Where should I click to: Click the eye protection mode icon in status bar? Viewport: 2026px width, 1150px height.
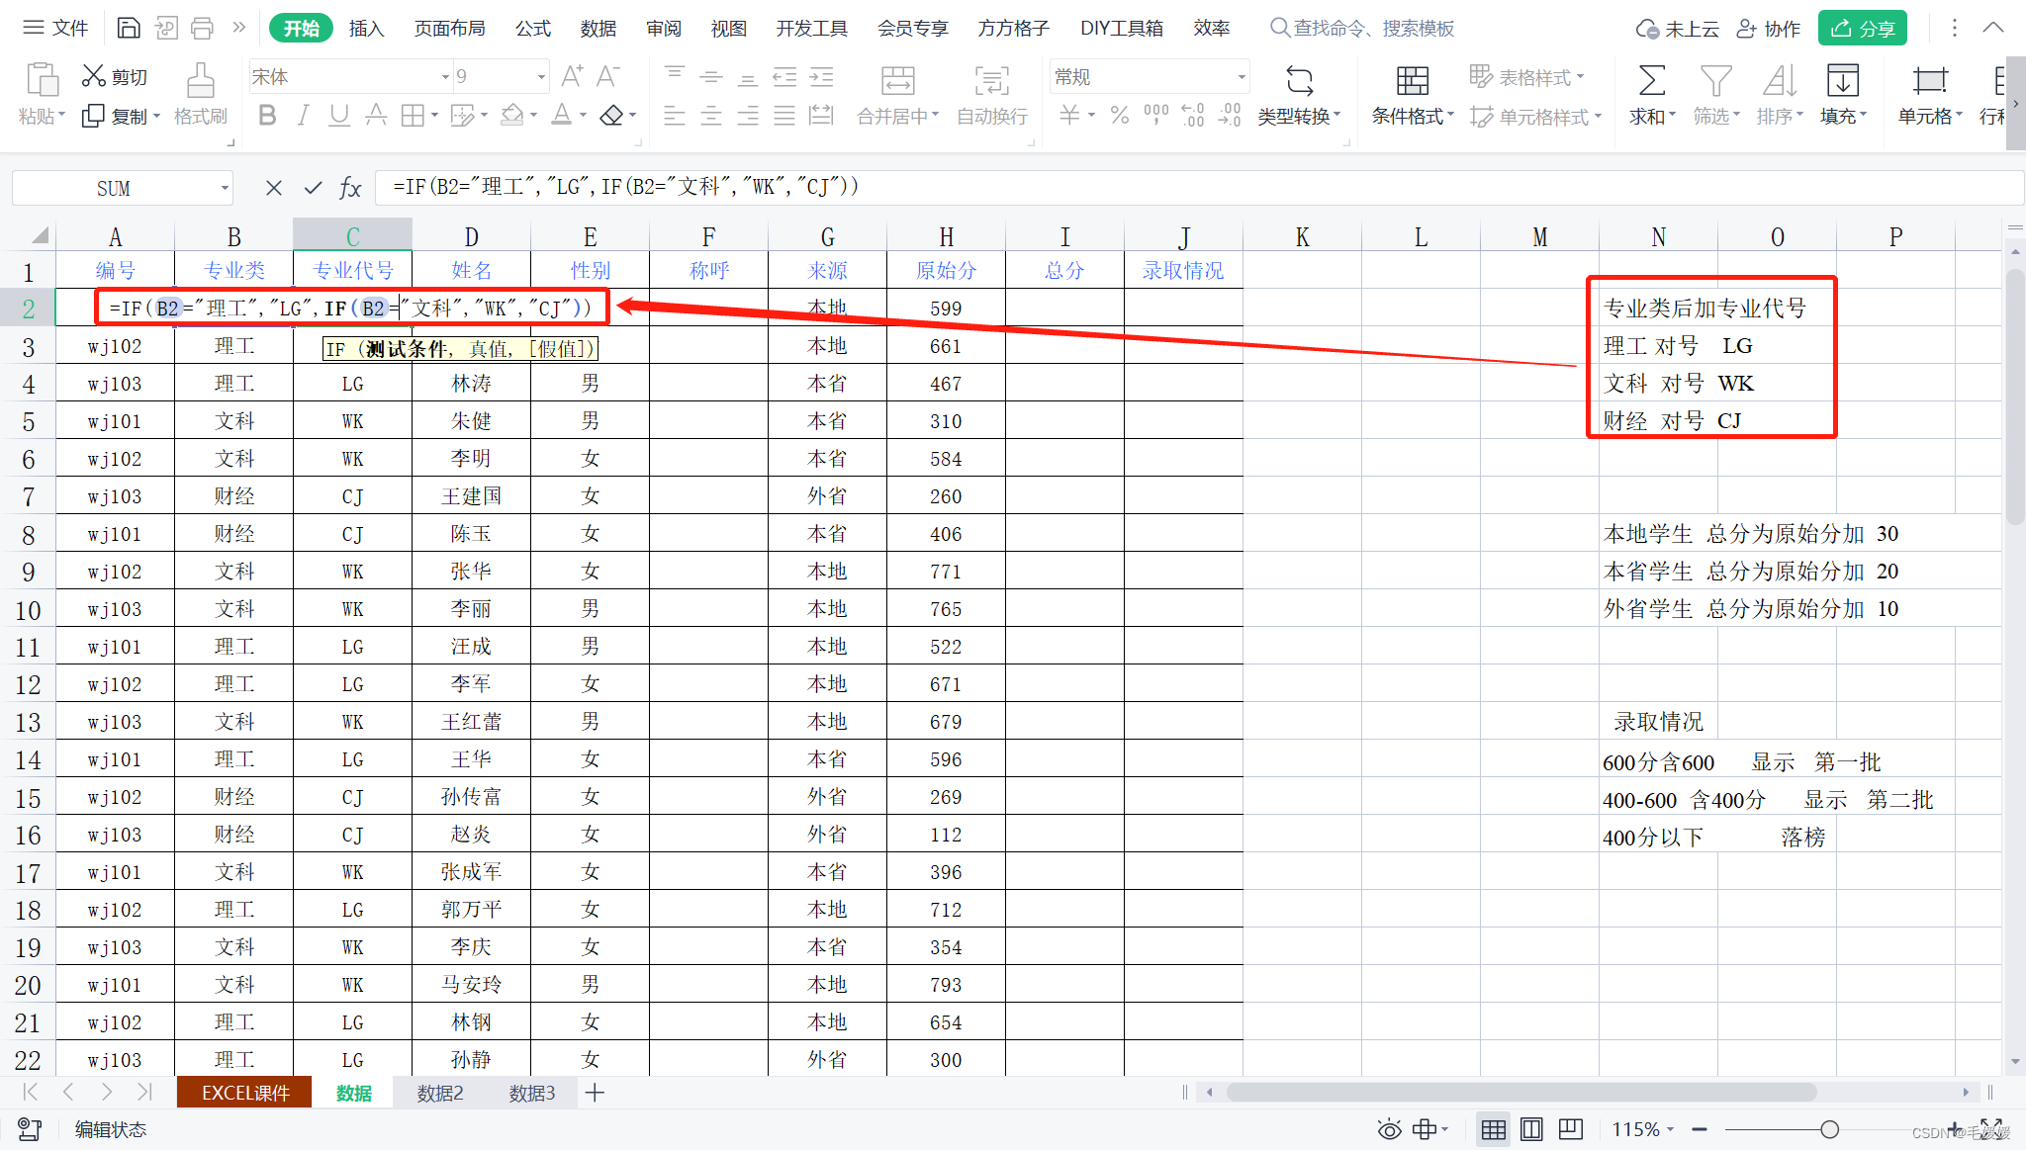[x=1389, y=1129]
